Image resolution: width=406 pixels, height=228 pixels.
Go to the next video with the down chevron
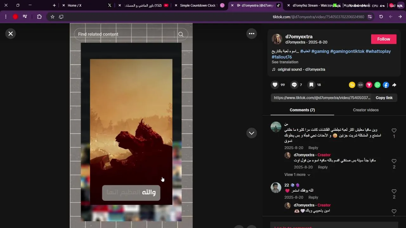coord(252,133)
